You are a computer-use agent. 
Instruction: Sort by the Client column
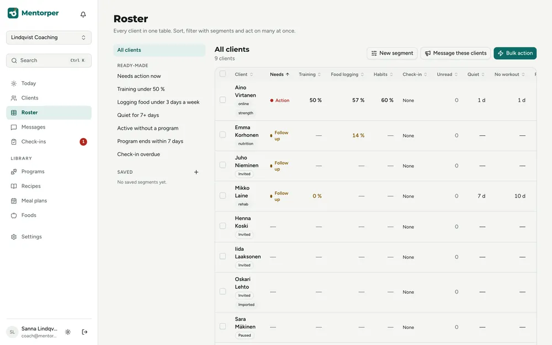pos(244,75)
